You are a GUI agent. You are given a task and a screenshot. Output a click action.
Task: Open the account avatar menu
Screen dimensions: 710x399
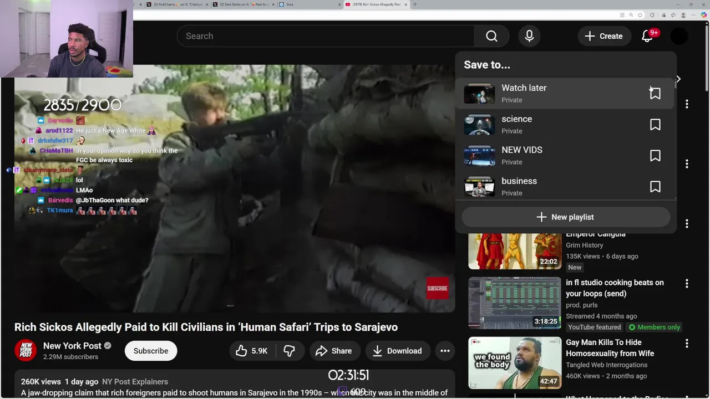(679, 36)
